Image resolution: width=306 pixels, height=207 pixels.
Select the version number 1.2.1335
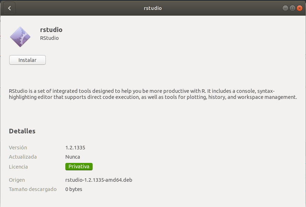pyautogui.click(x=75, y=148)
